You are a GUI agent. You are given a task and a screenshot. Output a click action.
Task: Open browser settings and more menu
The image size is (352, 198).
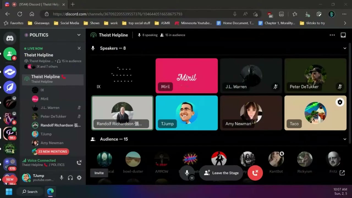point(344,14)
